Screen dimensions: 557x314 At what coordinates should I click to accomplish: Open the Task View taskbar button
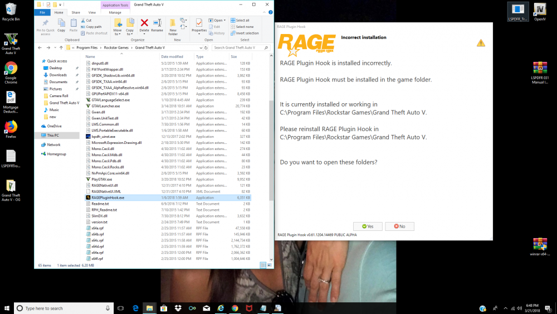pos(121,308)
